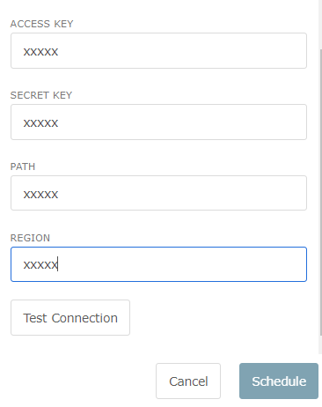Click scrollbar track above the thumb

[320, 24]
